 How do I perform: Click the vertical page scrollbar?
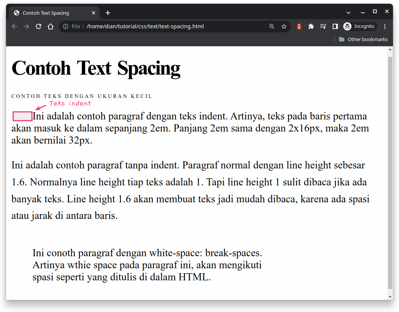point(390,151)
